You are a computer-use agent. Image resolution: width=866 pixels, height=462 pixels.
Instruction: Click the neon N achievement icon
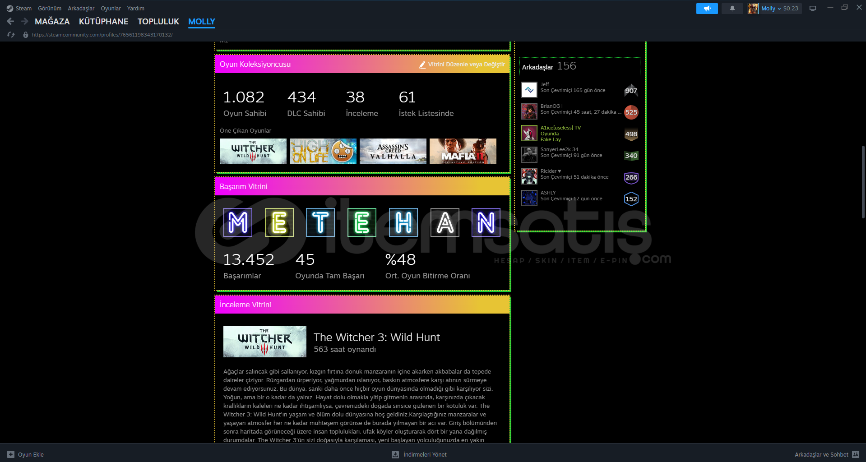pos(486,222)
